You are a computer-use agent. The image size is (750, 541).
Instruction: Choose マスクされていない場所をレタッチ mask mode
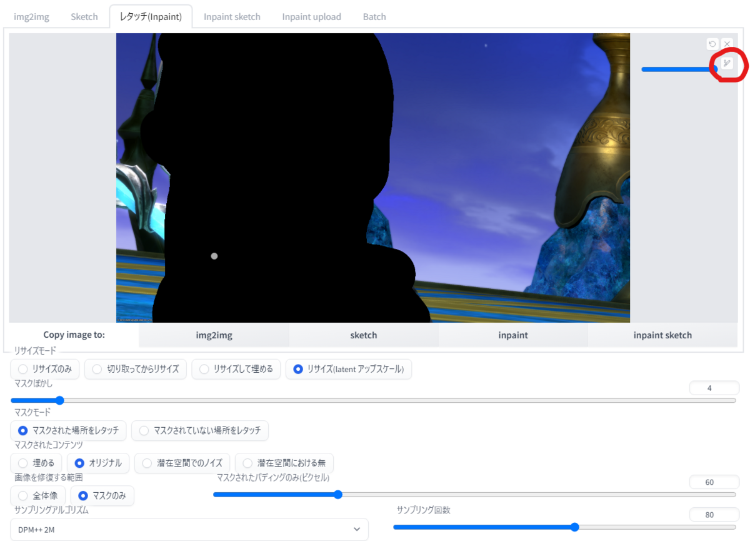coord(200,430)
